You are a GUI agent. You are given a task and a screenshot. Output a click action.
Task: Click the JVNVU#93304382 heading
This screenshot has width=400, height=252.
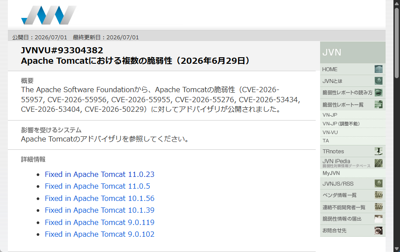point(62,50)
